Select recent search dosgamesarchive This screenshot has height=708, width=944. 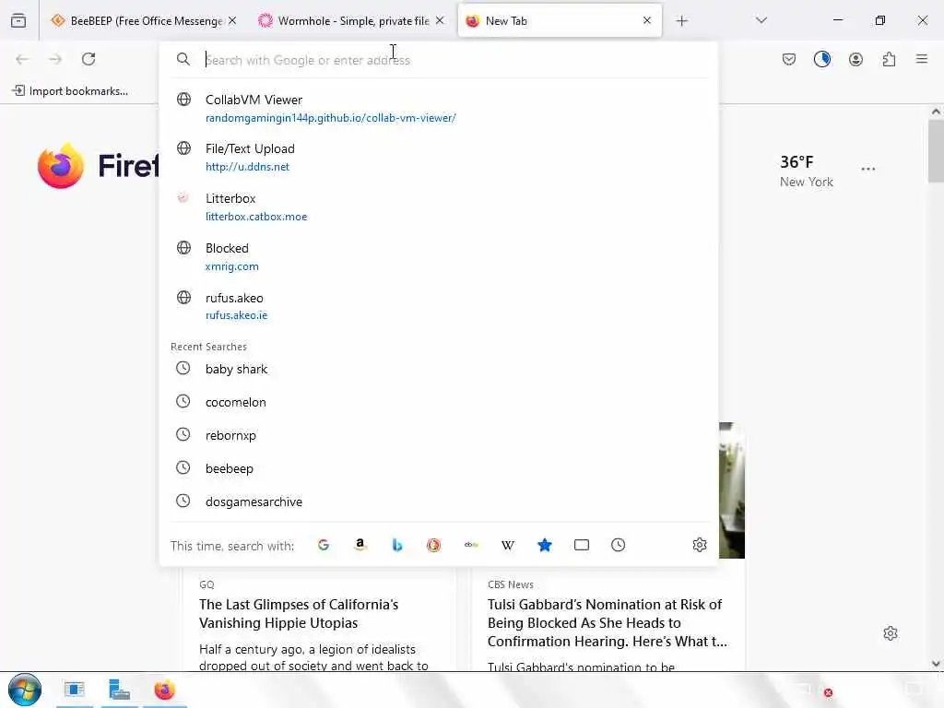click(438, 501)
